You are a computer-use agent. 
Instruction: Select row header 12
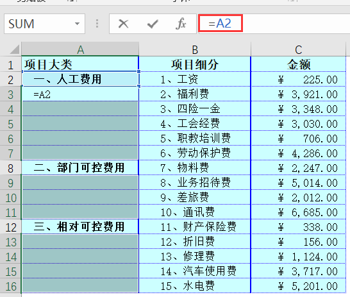(10, 226)
